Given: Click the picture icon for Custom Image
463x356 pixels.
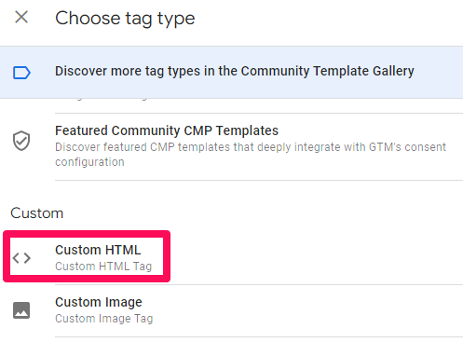Looking at the screenshot, I should [21, 310].
